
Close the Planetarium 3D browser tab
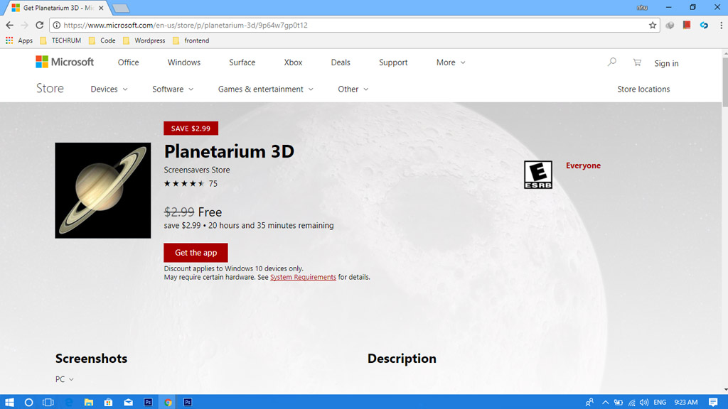click(x=101, y=8)
